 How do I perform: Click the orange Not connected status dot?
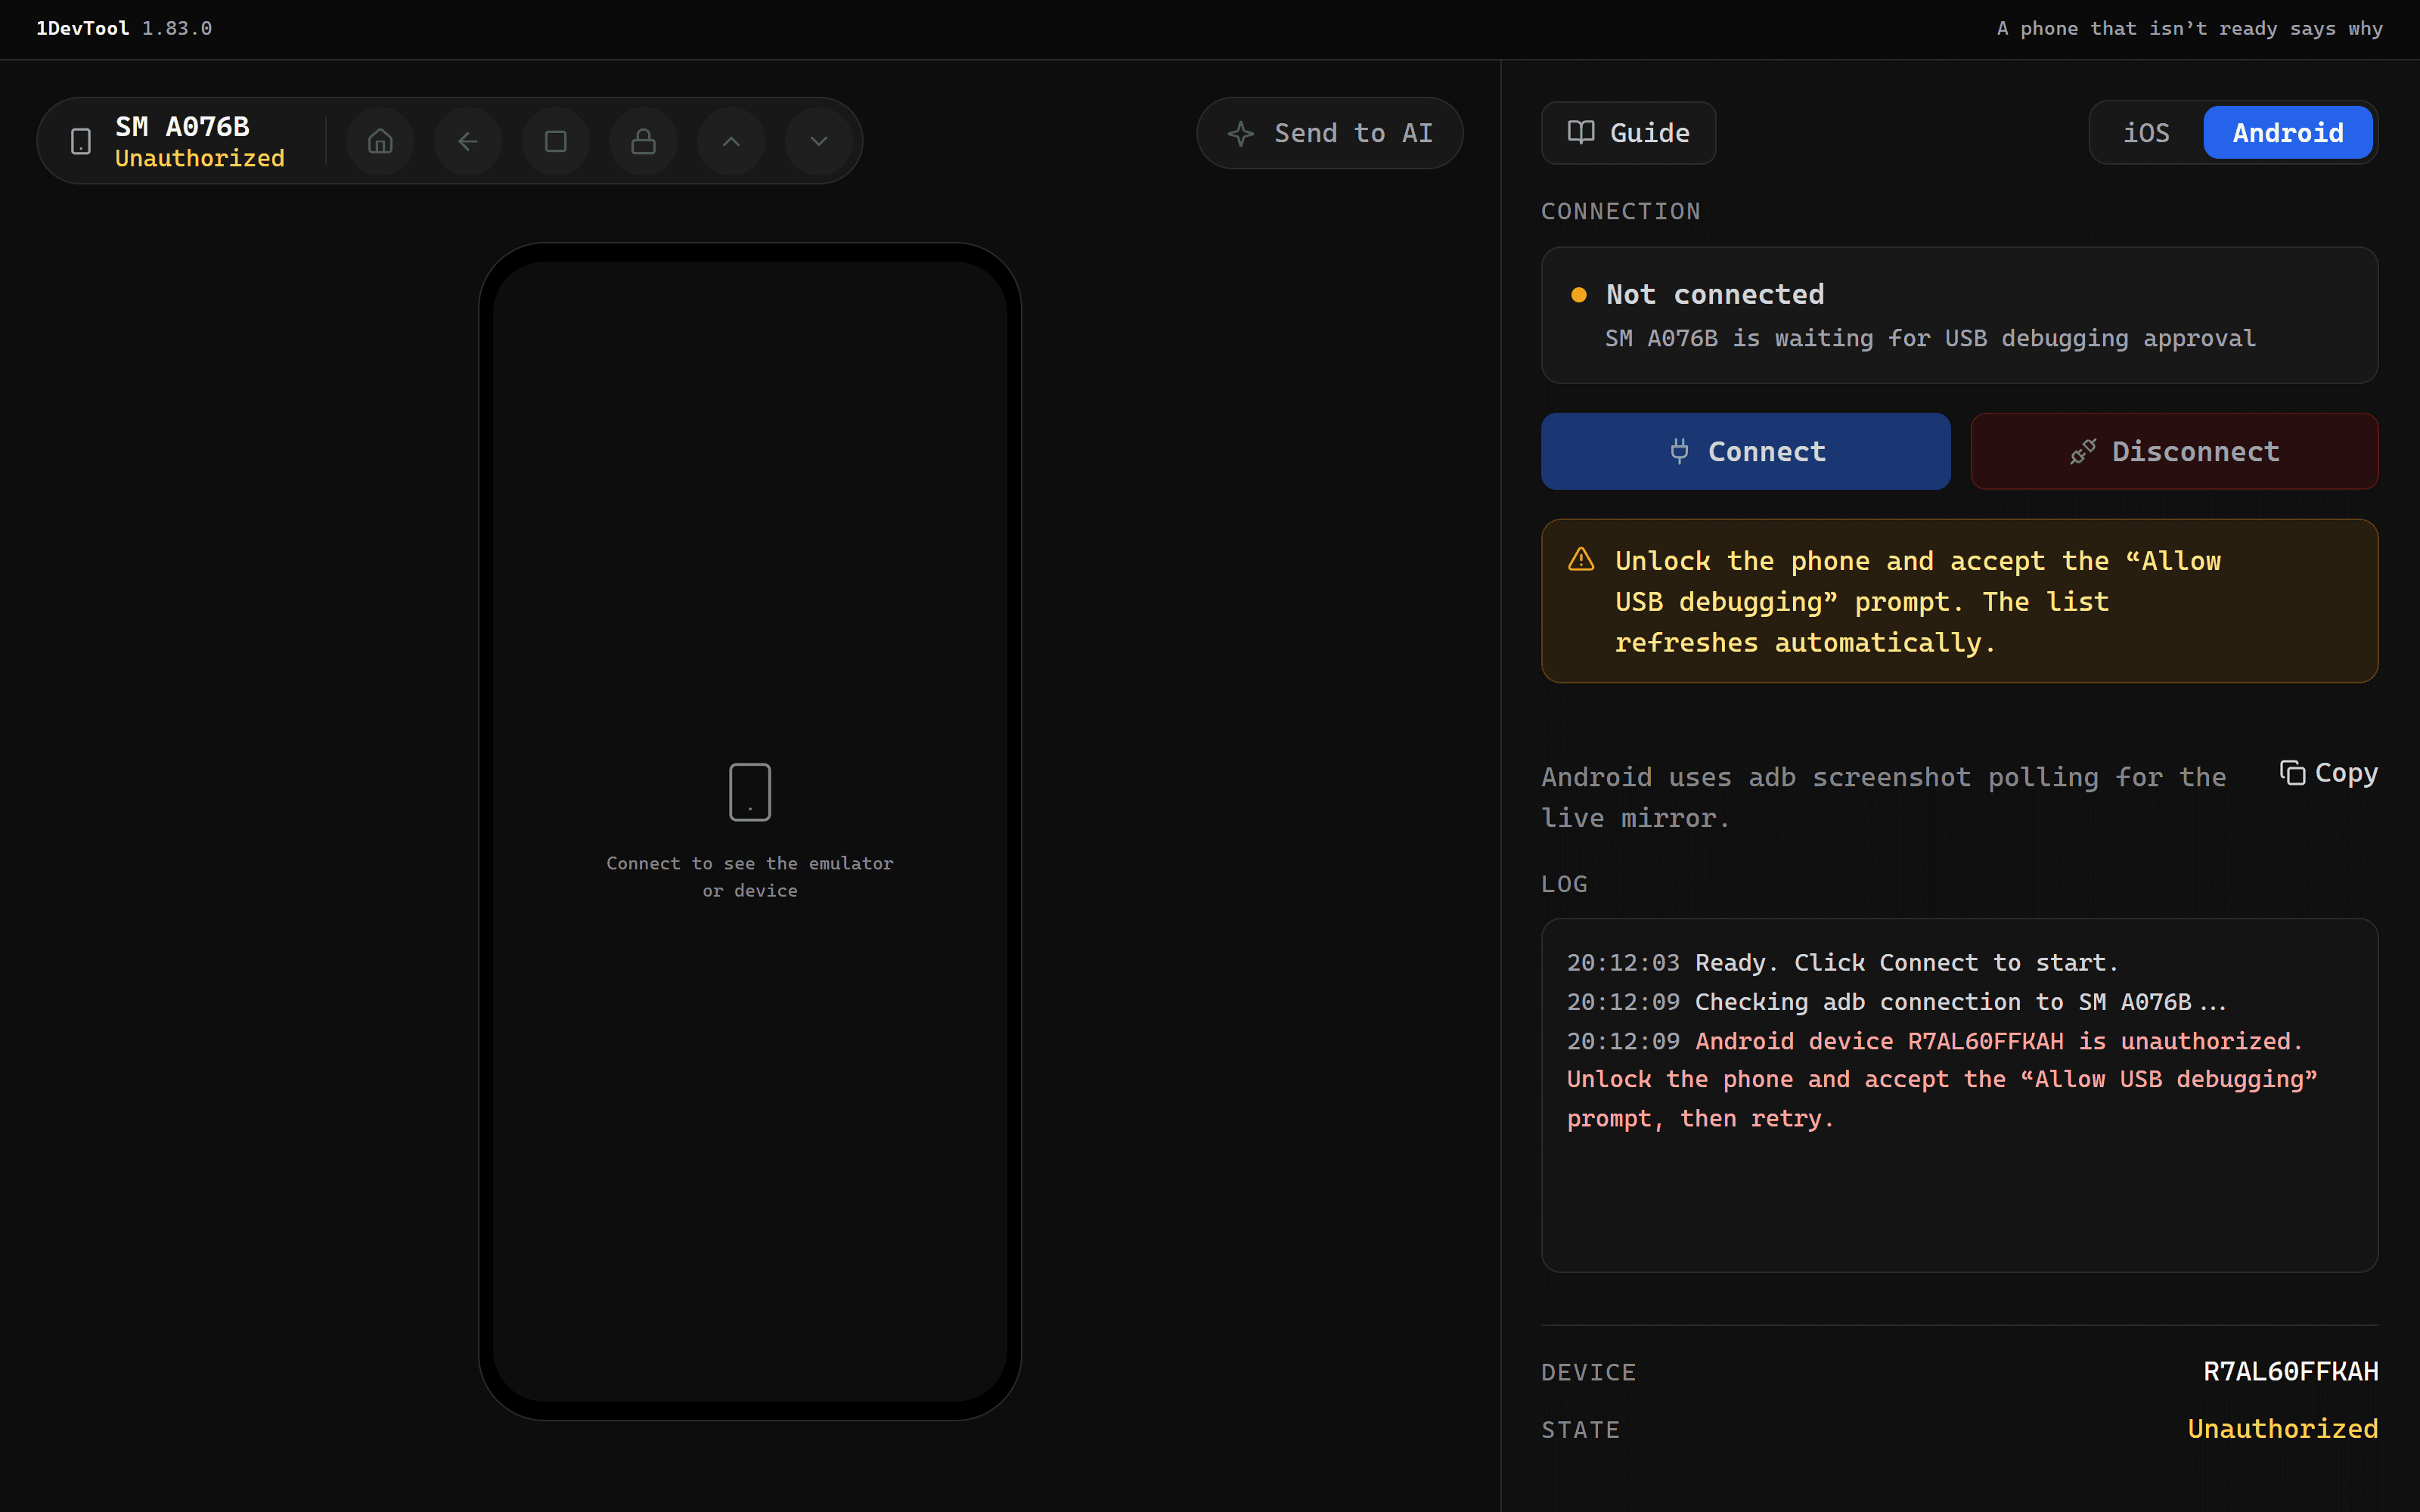click(x=1579, y=294)
